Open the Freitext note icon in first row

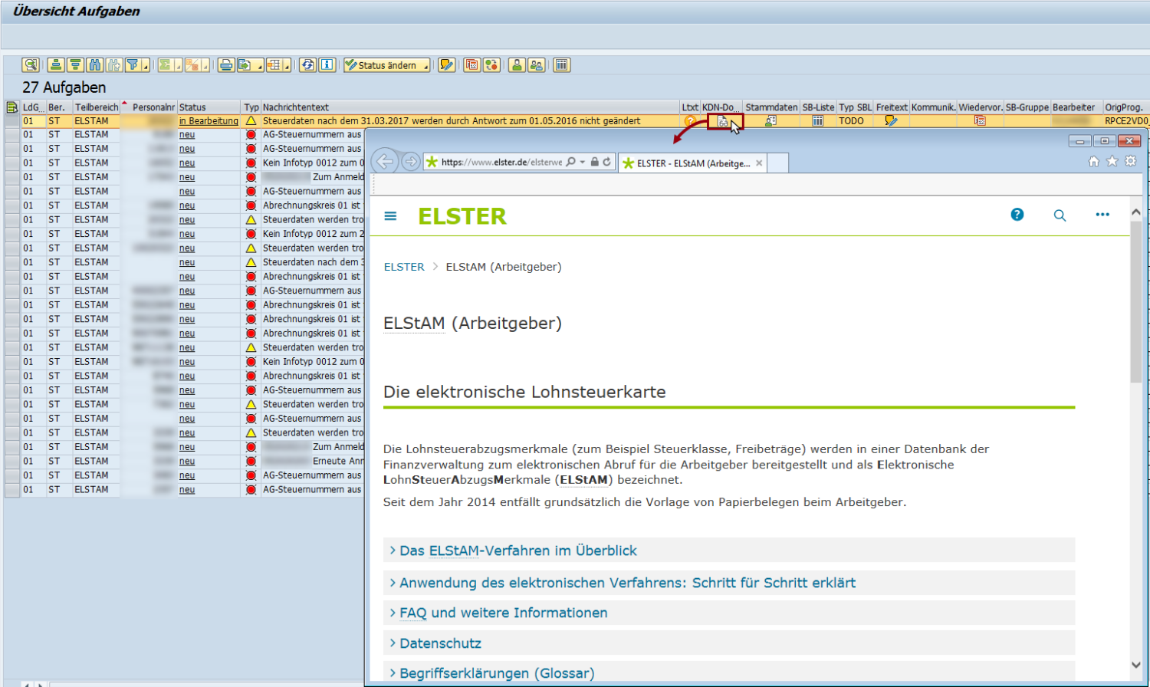point(891,121)
